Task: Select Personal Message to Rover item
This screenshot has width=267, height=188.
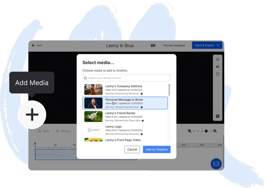Action: point(125,103)
